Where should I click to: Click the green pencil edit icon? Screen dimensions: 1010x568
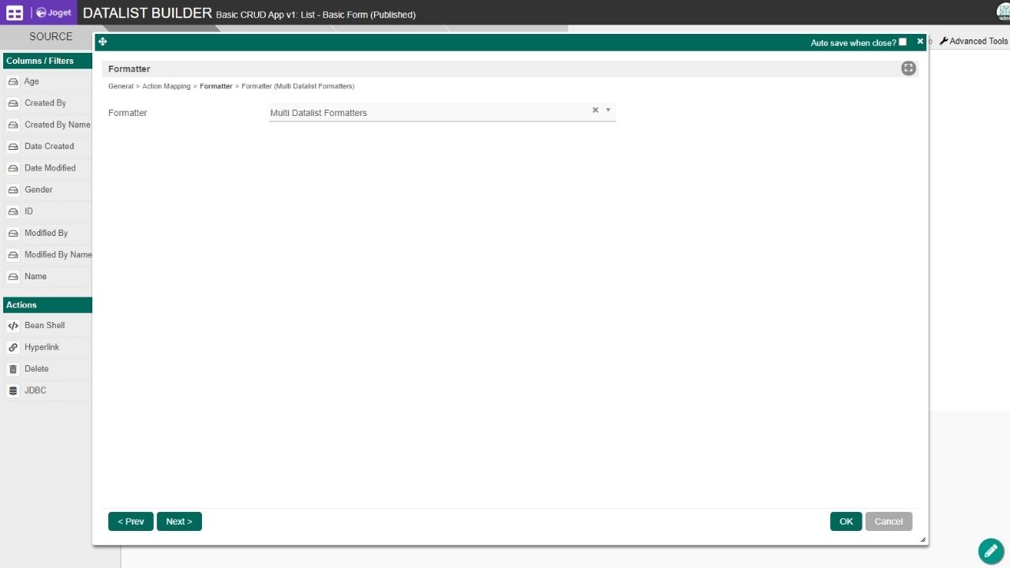click(x=990, y=551)
